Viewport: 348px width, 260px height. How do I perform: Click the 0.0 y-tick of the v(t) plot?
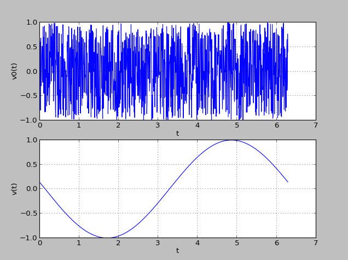[x=32, y=189]
